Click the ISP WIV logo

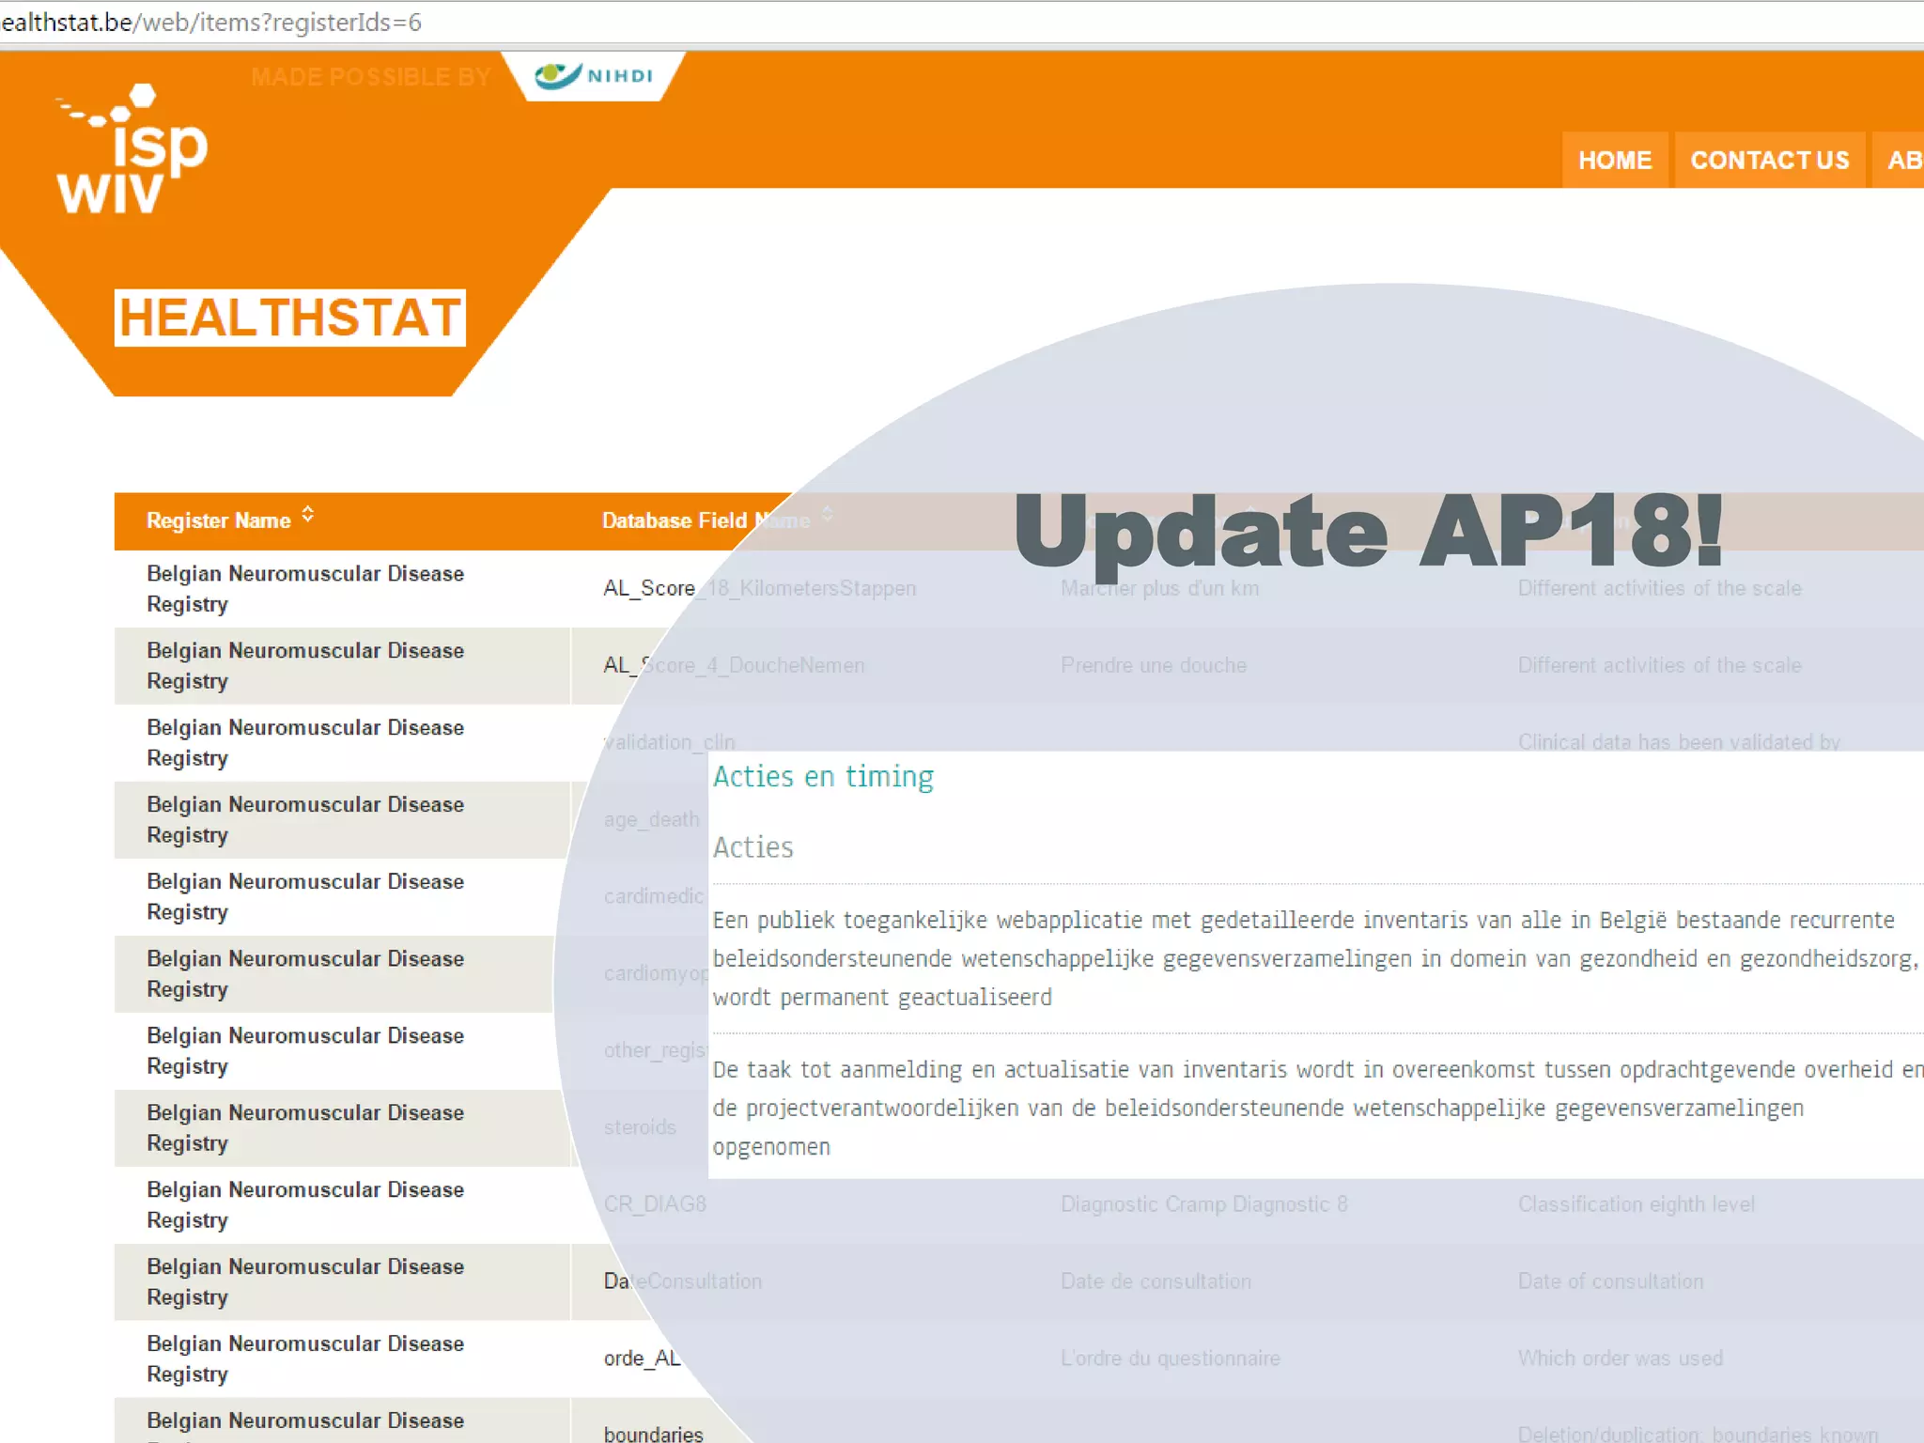click(x=132, y=150)
